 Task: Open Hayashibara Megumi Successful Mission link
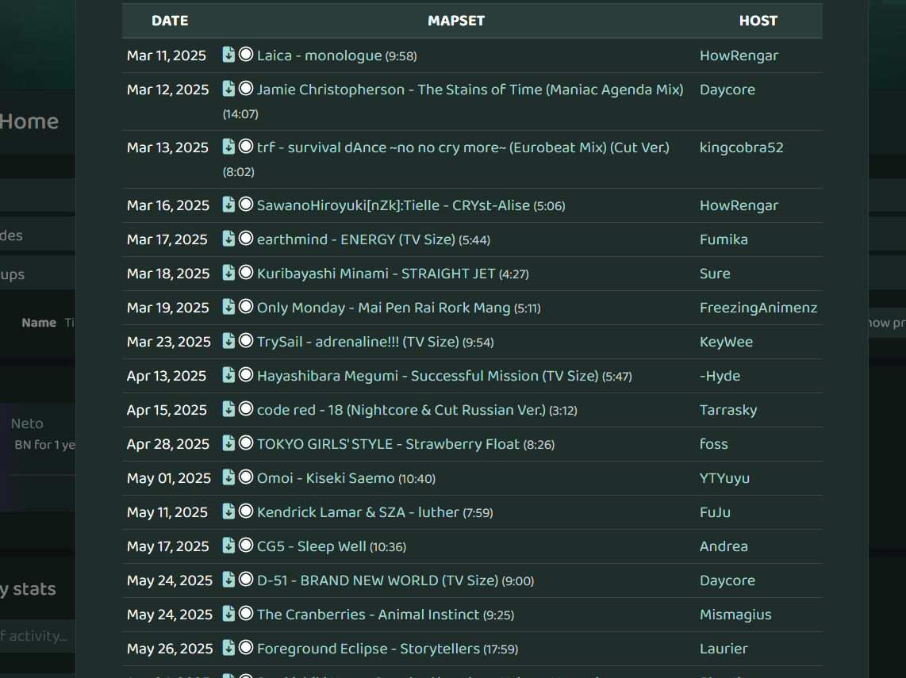tap(428, 375)
